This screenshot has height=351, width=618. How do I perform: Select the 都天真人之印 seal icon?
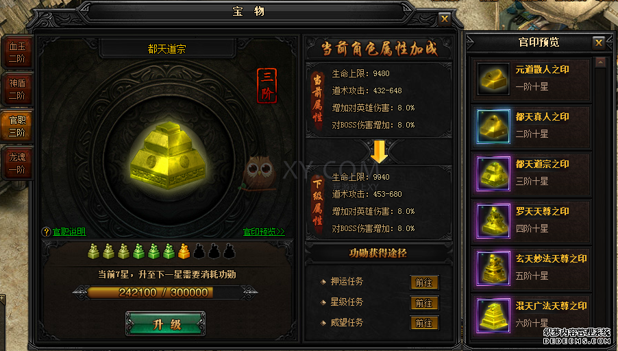(x=493, y=127)
